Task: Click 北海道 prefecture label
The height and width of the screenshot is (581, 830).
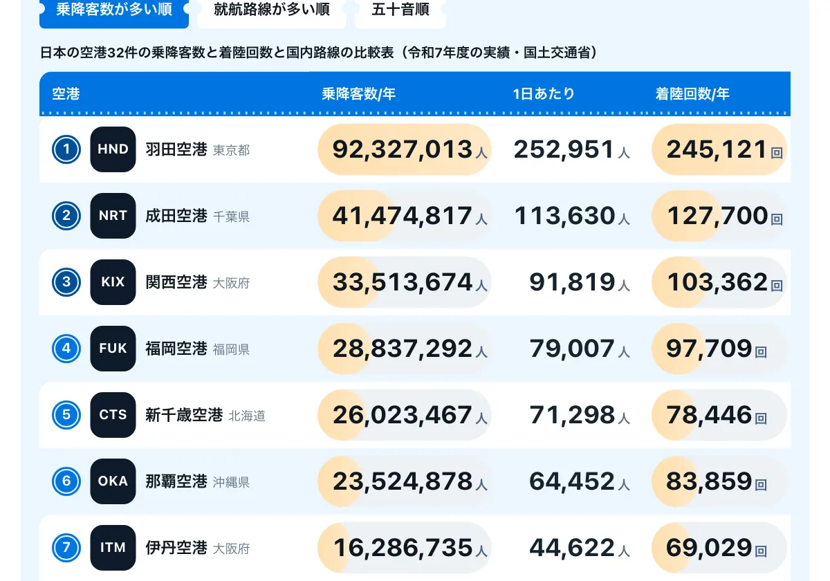Action: (x=247, y=416)
